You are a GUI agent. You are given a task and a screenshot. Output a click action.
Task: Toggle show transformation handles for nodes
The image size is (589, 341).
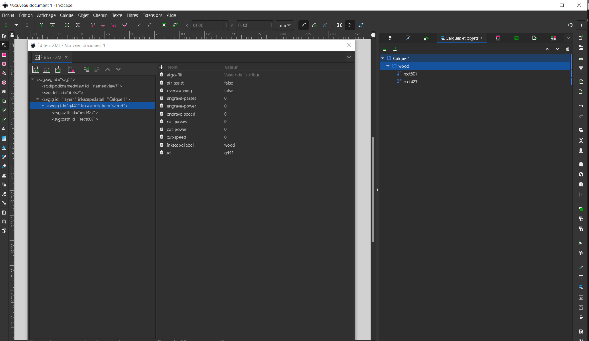point(340,25)
